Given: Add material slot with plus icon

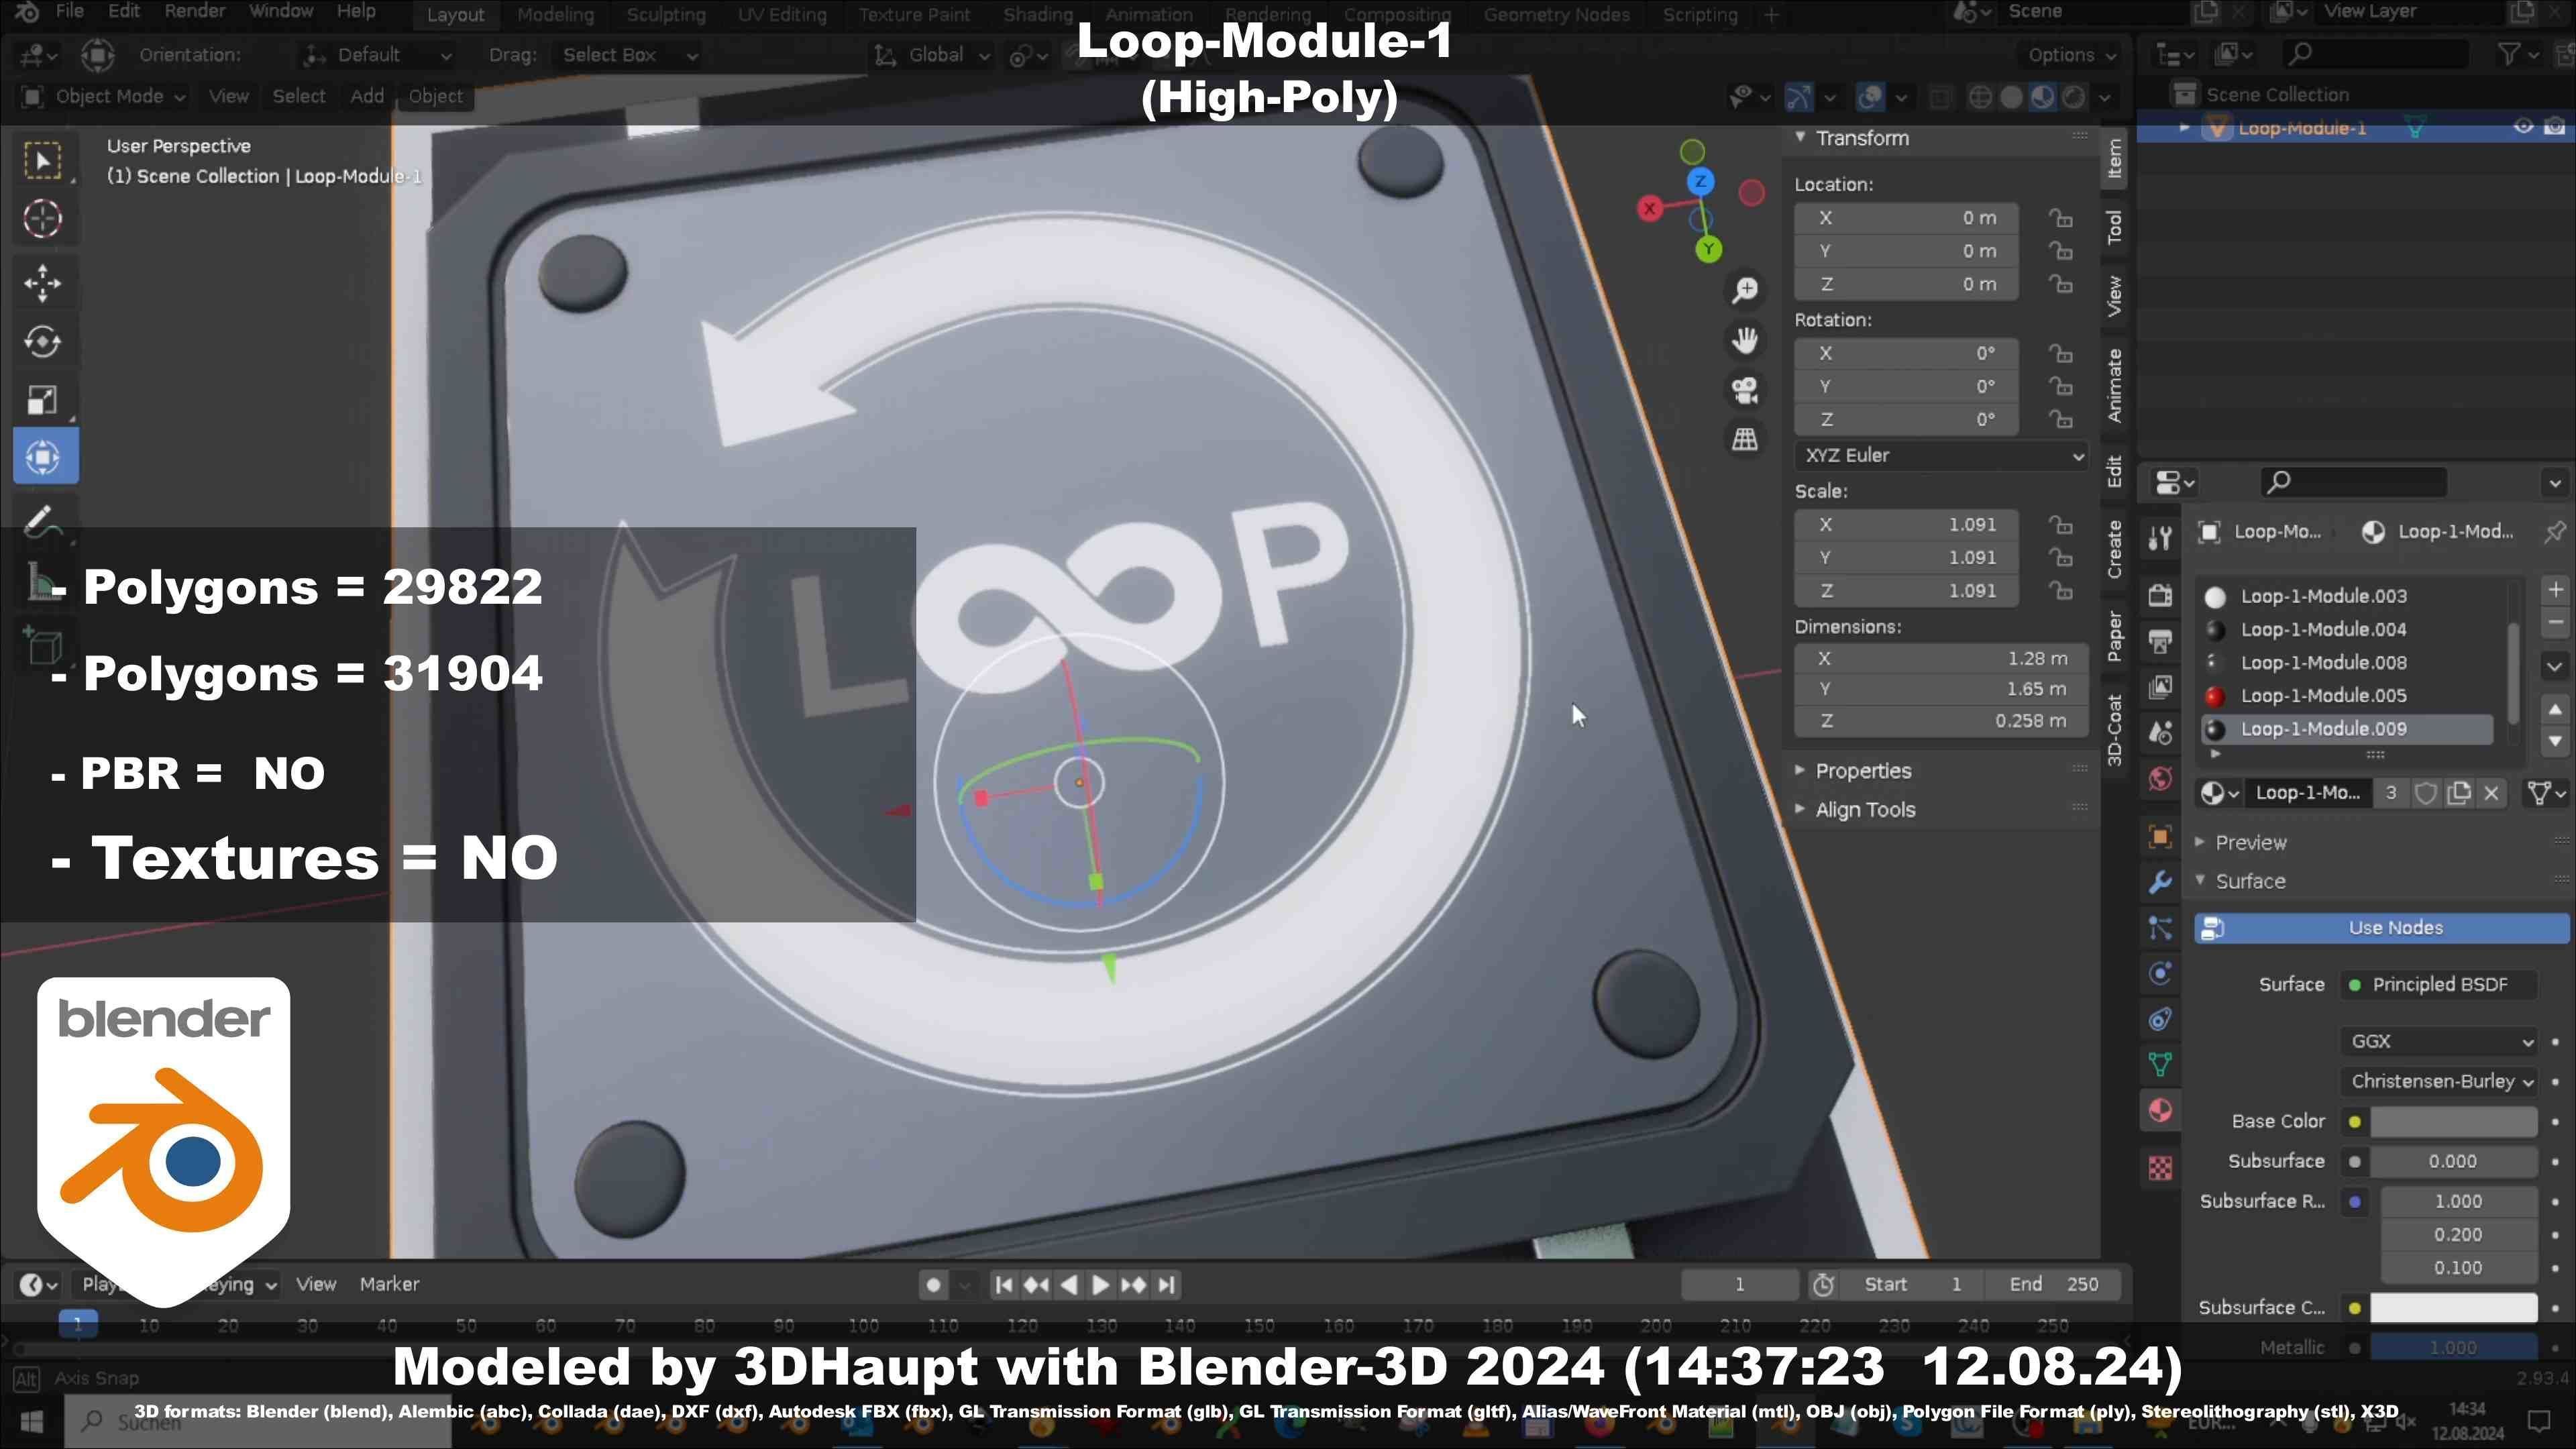Looking at the screenshot, I should (x=2555, y=590).
